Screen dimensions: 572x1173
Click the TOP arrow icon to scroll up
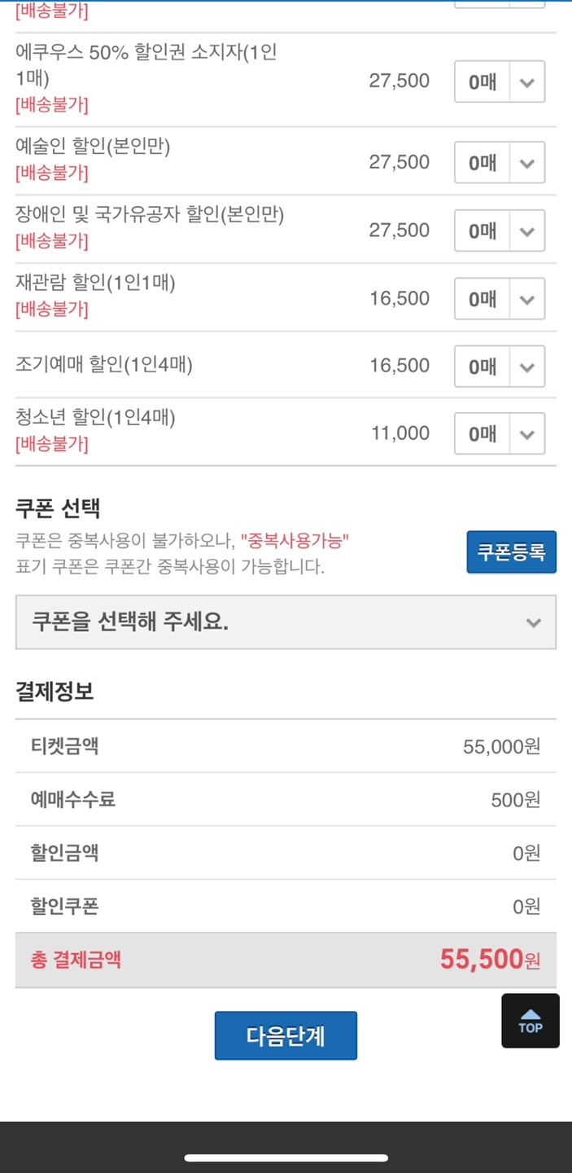tap(530, 1020)
